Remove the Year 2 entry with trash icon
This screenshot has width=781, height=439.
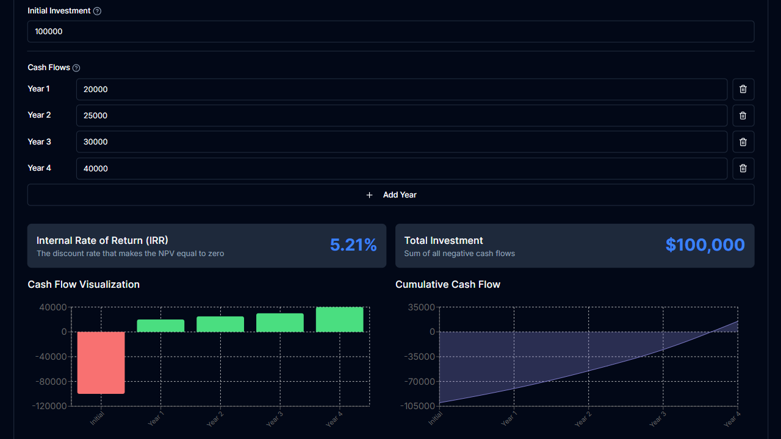(743, 115)
